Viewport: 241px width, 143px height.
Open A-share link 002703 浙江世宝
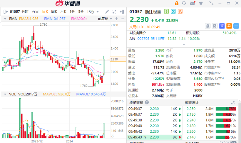tap(151, 39)
